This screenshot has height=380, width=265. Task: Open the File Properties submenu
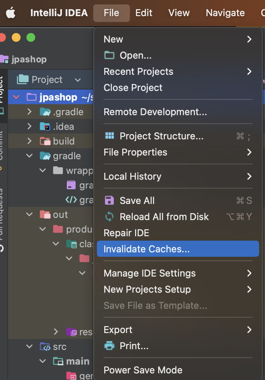coord(178,152)
